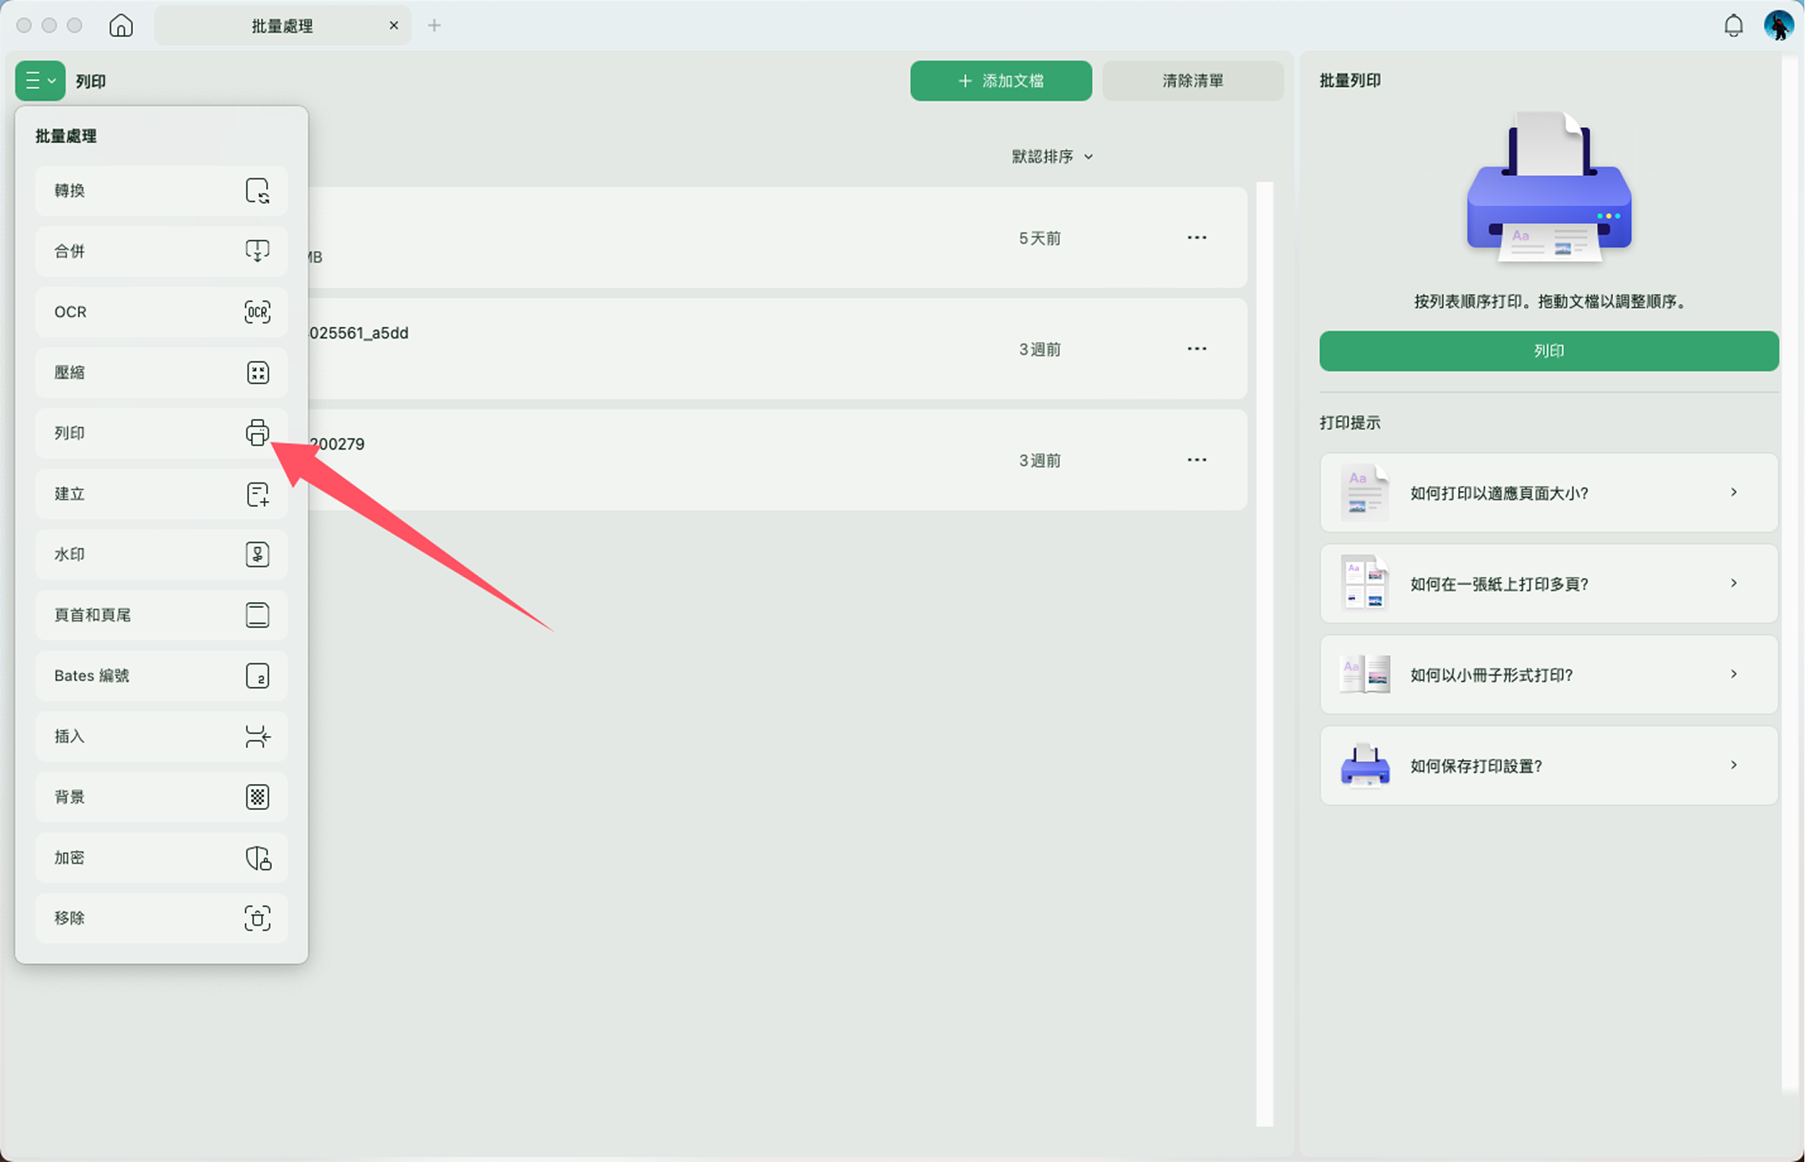The image size is (1805, 1162).
Task: Click thumbnail of 如何打印以適應頁面大小 tip
Action: [1364, 493]
